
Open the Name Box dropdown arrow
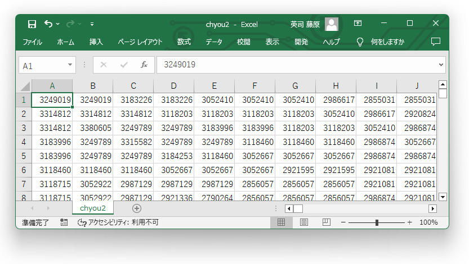click(70, 65)
